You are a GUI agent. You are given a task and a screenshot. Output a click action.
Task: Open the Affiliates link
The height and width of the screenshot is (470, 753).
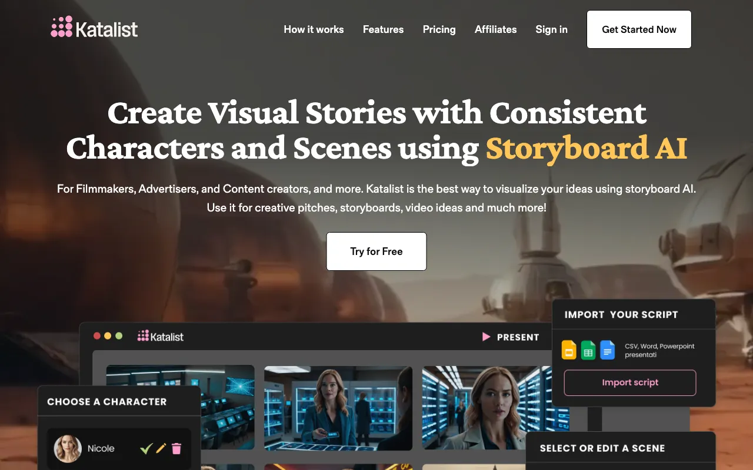coord(495,29)
